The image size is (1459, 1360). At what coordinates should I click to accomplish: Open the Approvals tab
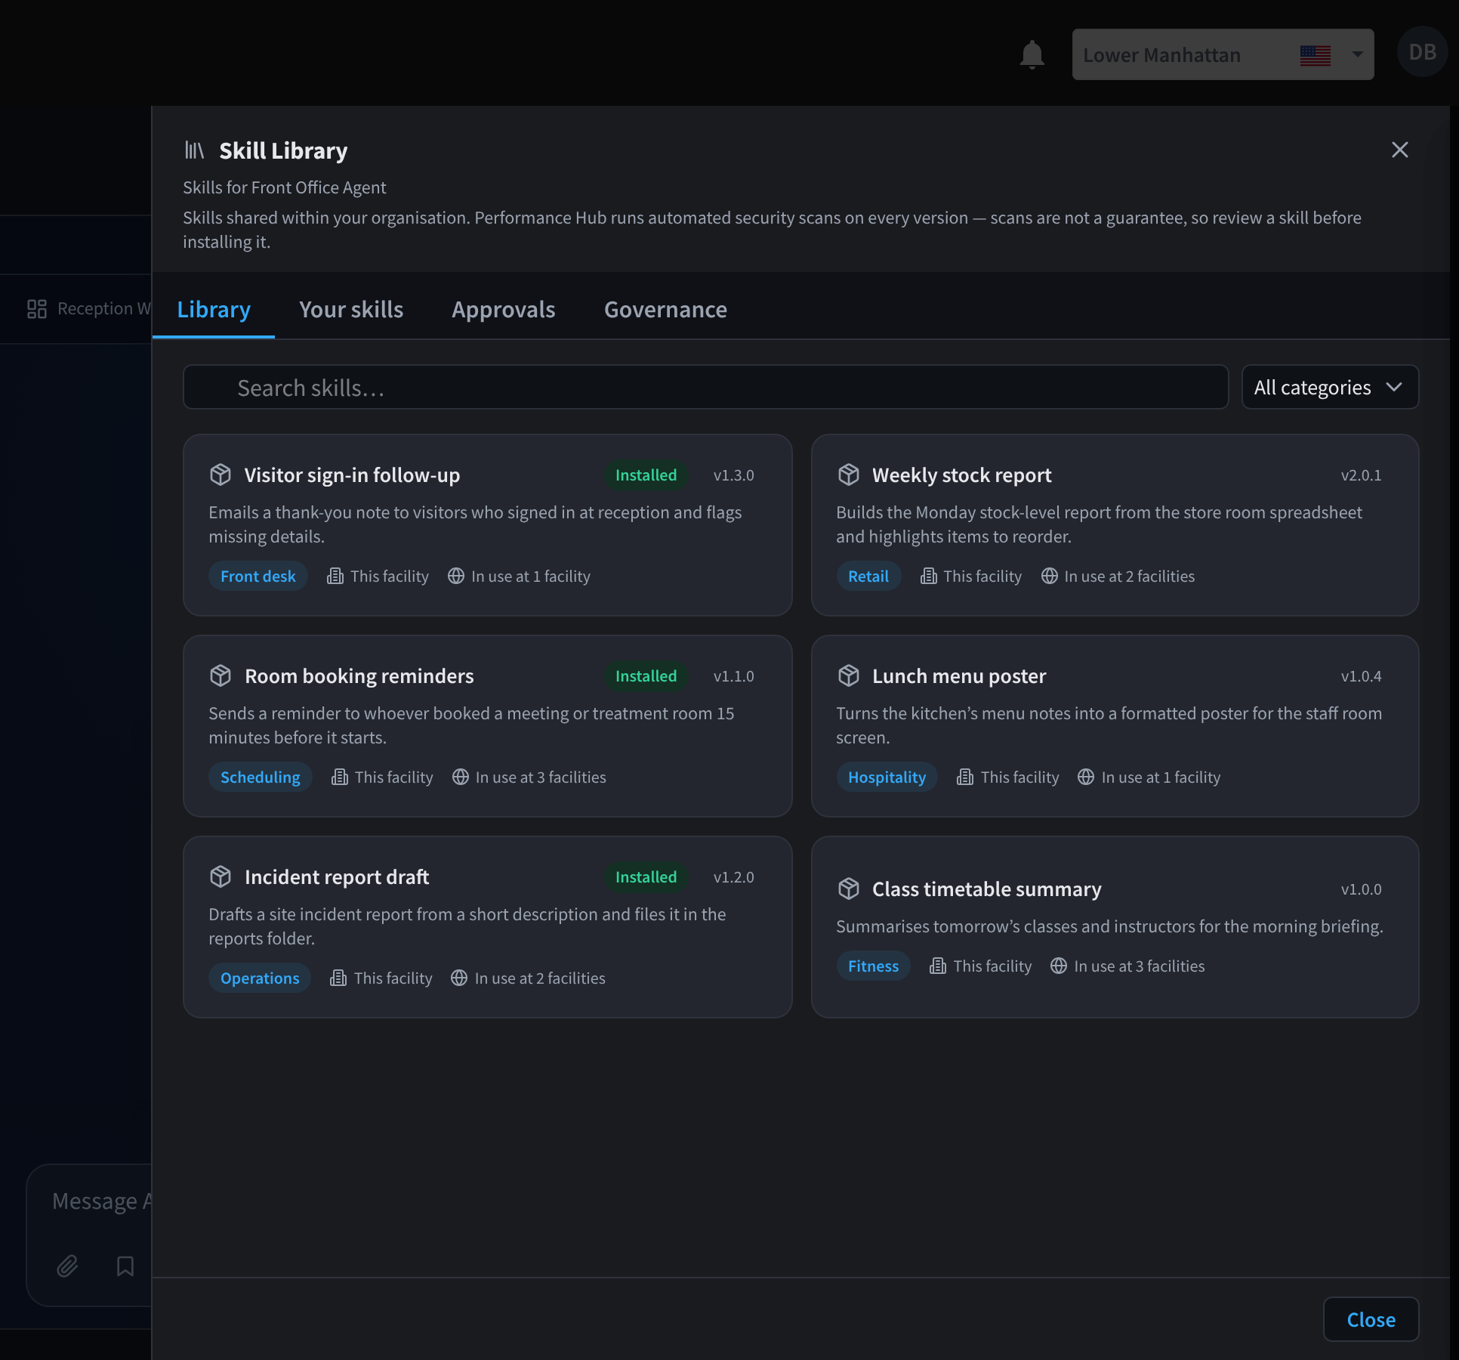point(504,309)
